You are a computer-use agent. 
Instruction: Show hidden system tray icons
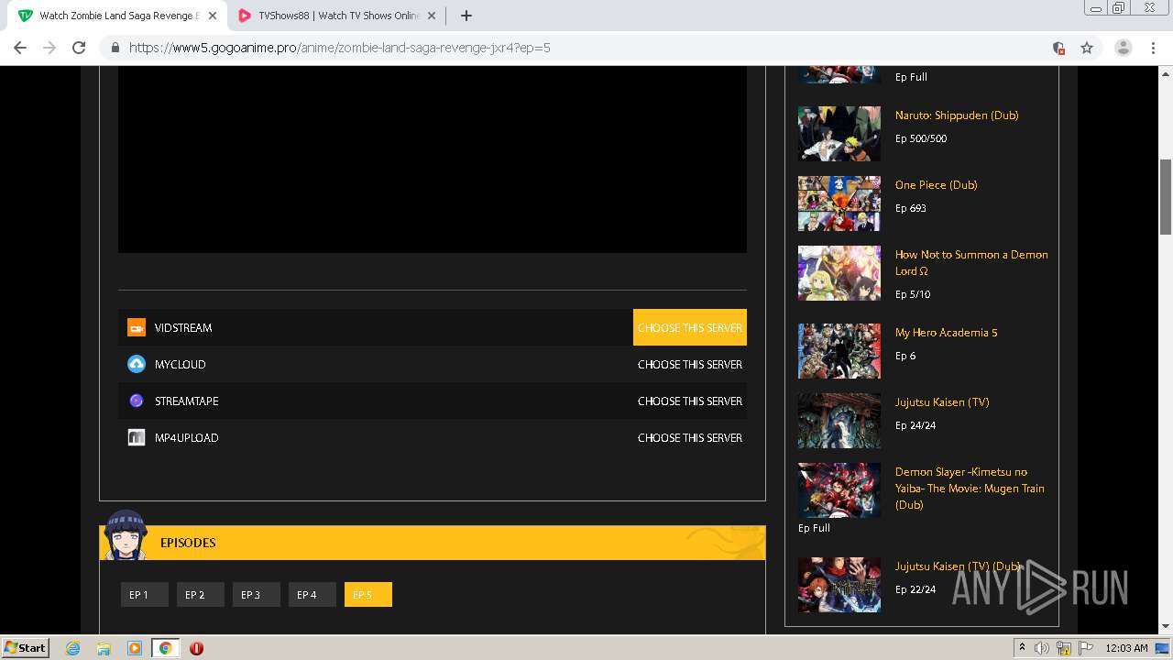[x=1022, y=648]
